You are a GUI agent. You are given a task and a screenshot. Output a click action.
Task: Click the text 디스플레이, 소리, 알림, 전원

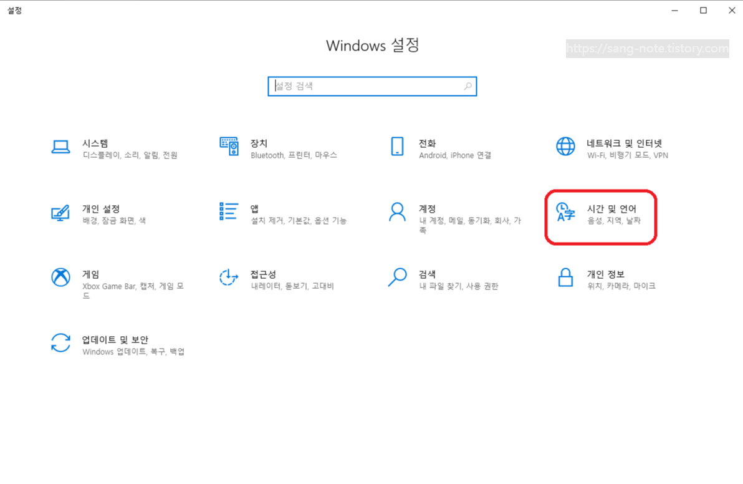tap(130, 155)
